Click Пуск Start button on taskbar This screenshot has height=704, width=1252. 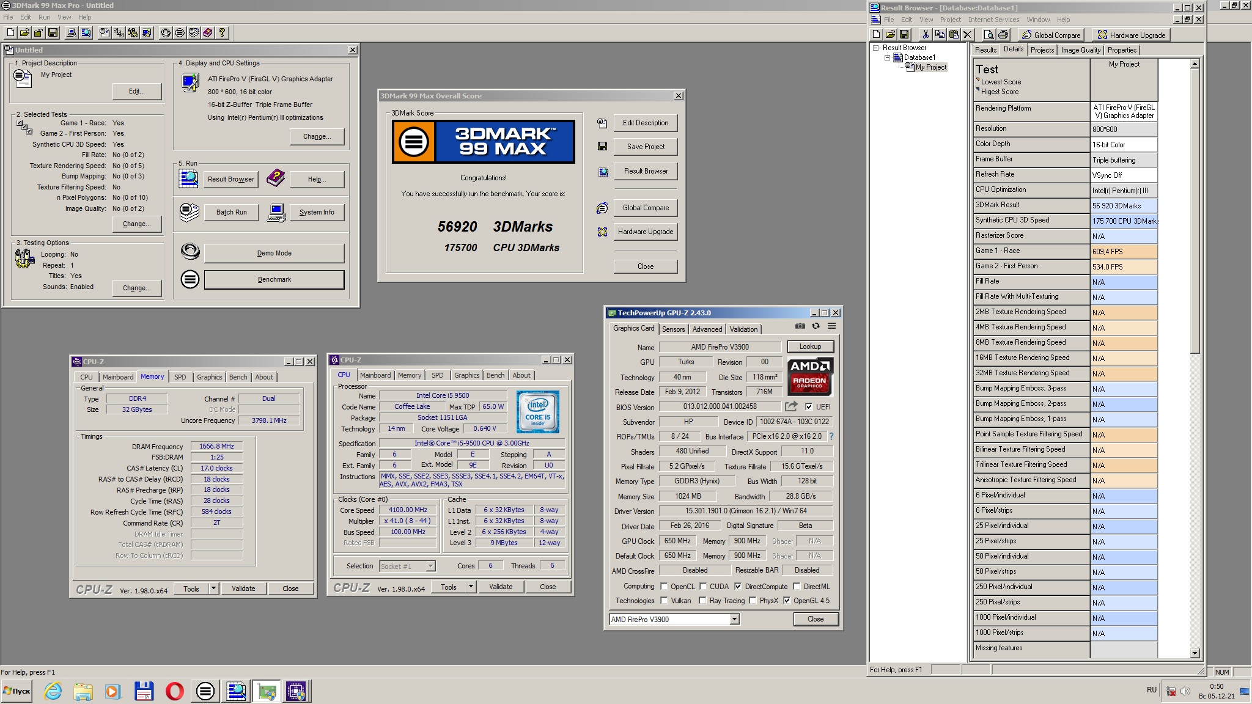coord(17,691)
